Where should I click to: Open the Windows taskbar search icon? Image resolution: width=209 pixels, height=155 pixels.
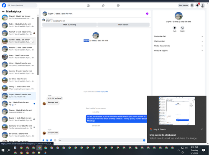point(9,150)
